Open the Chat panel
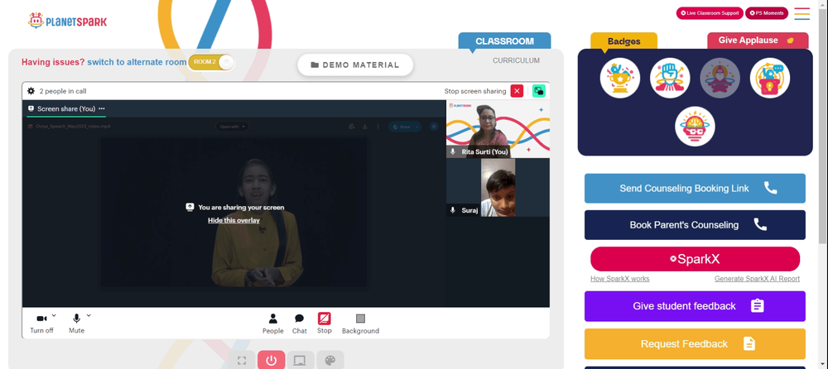 point(300,323)
